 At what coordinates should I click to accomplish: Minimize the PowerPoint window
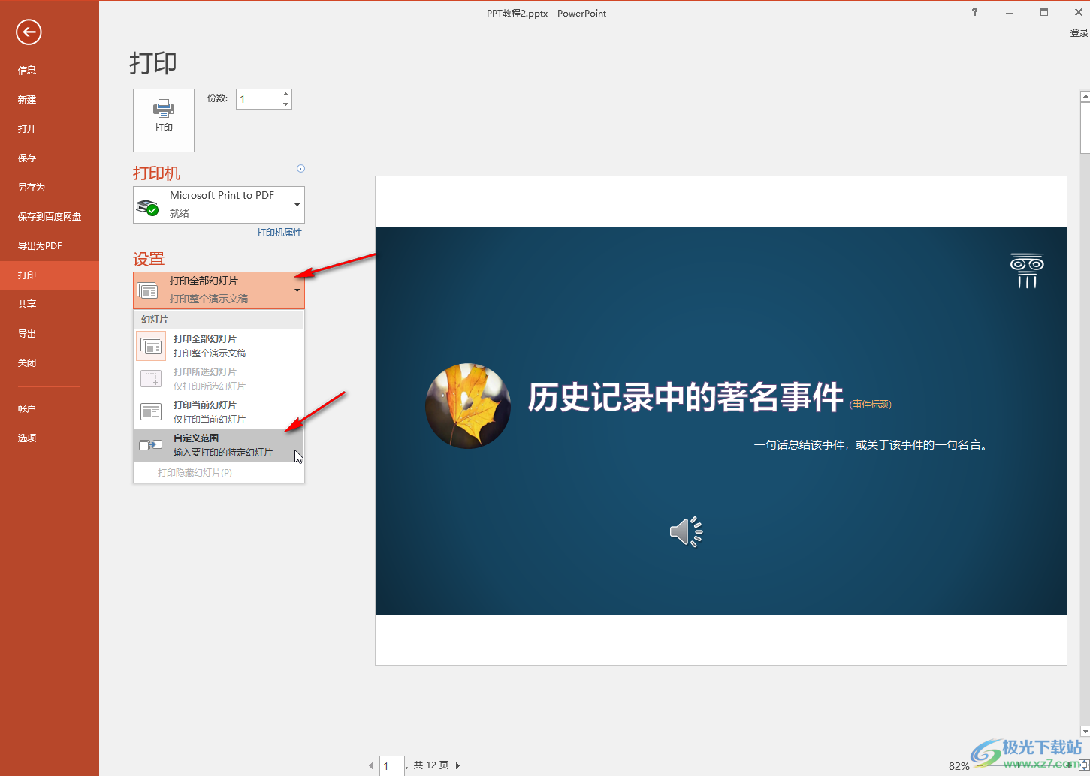click(1009, 12)
